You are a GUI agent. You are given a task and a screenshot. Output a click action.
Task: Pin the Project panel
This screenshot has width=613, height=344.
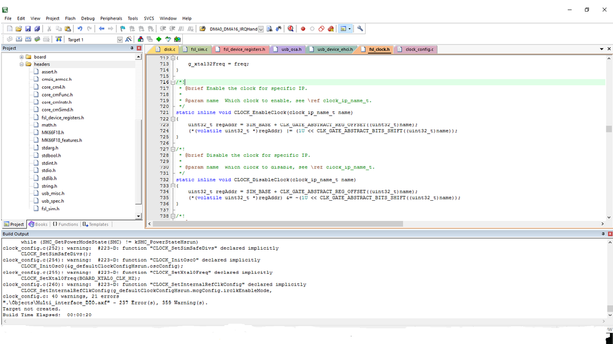pyautogui.click(x=132, y=48)
